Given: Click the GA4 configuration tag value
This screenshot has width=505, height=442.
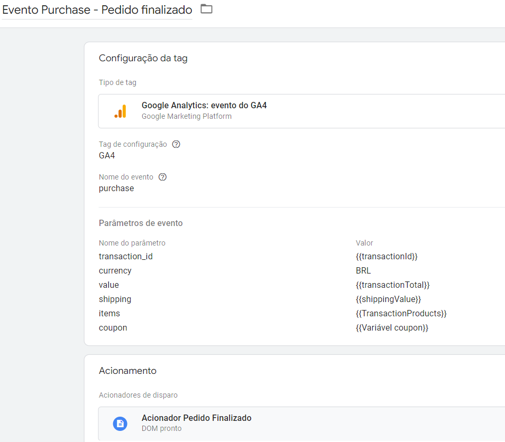Looking at the screenshot, I should coord(107,156).
